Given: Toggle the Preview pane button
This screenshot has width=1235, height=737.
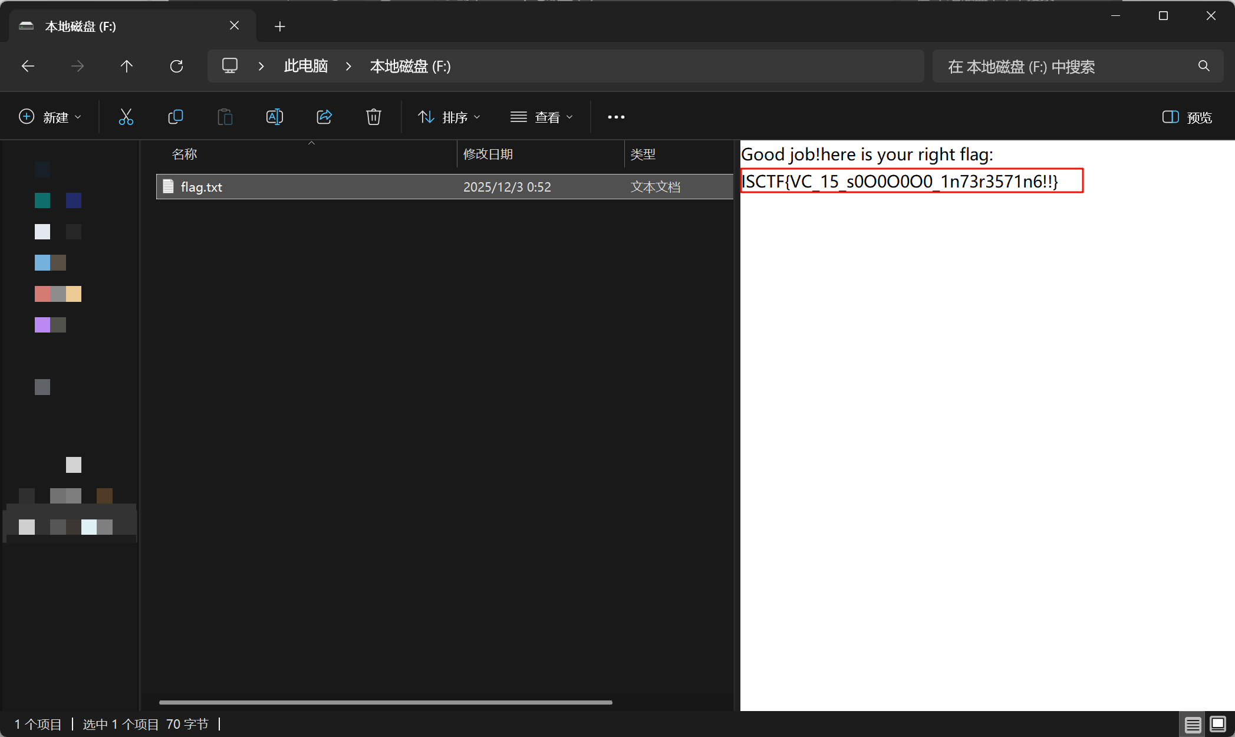Looking at the screenshot, I should coord(1187,117).
